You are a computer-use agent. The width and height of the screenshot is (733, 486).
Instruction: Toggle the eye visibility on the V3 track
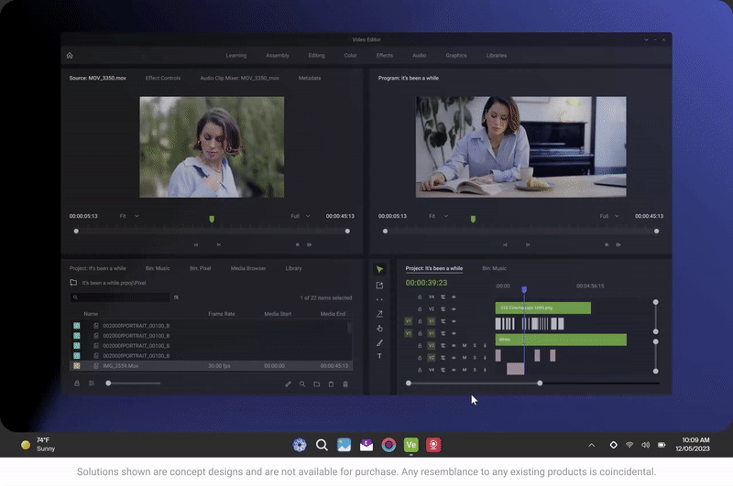pos(454,345)
